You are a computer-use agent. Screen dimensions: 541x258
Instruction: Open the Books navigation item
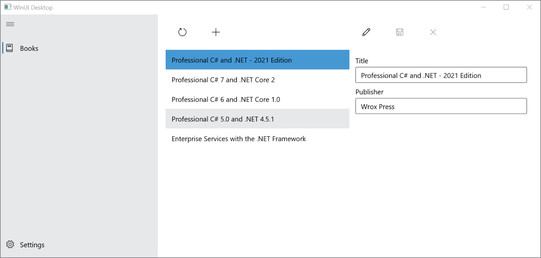29,49
